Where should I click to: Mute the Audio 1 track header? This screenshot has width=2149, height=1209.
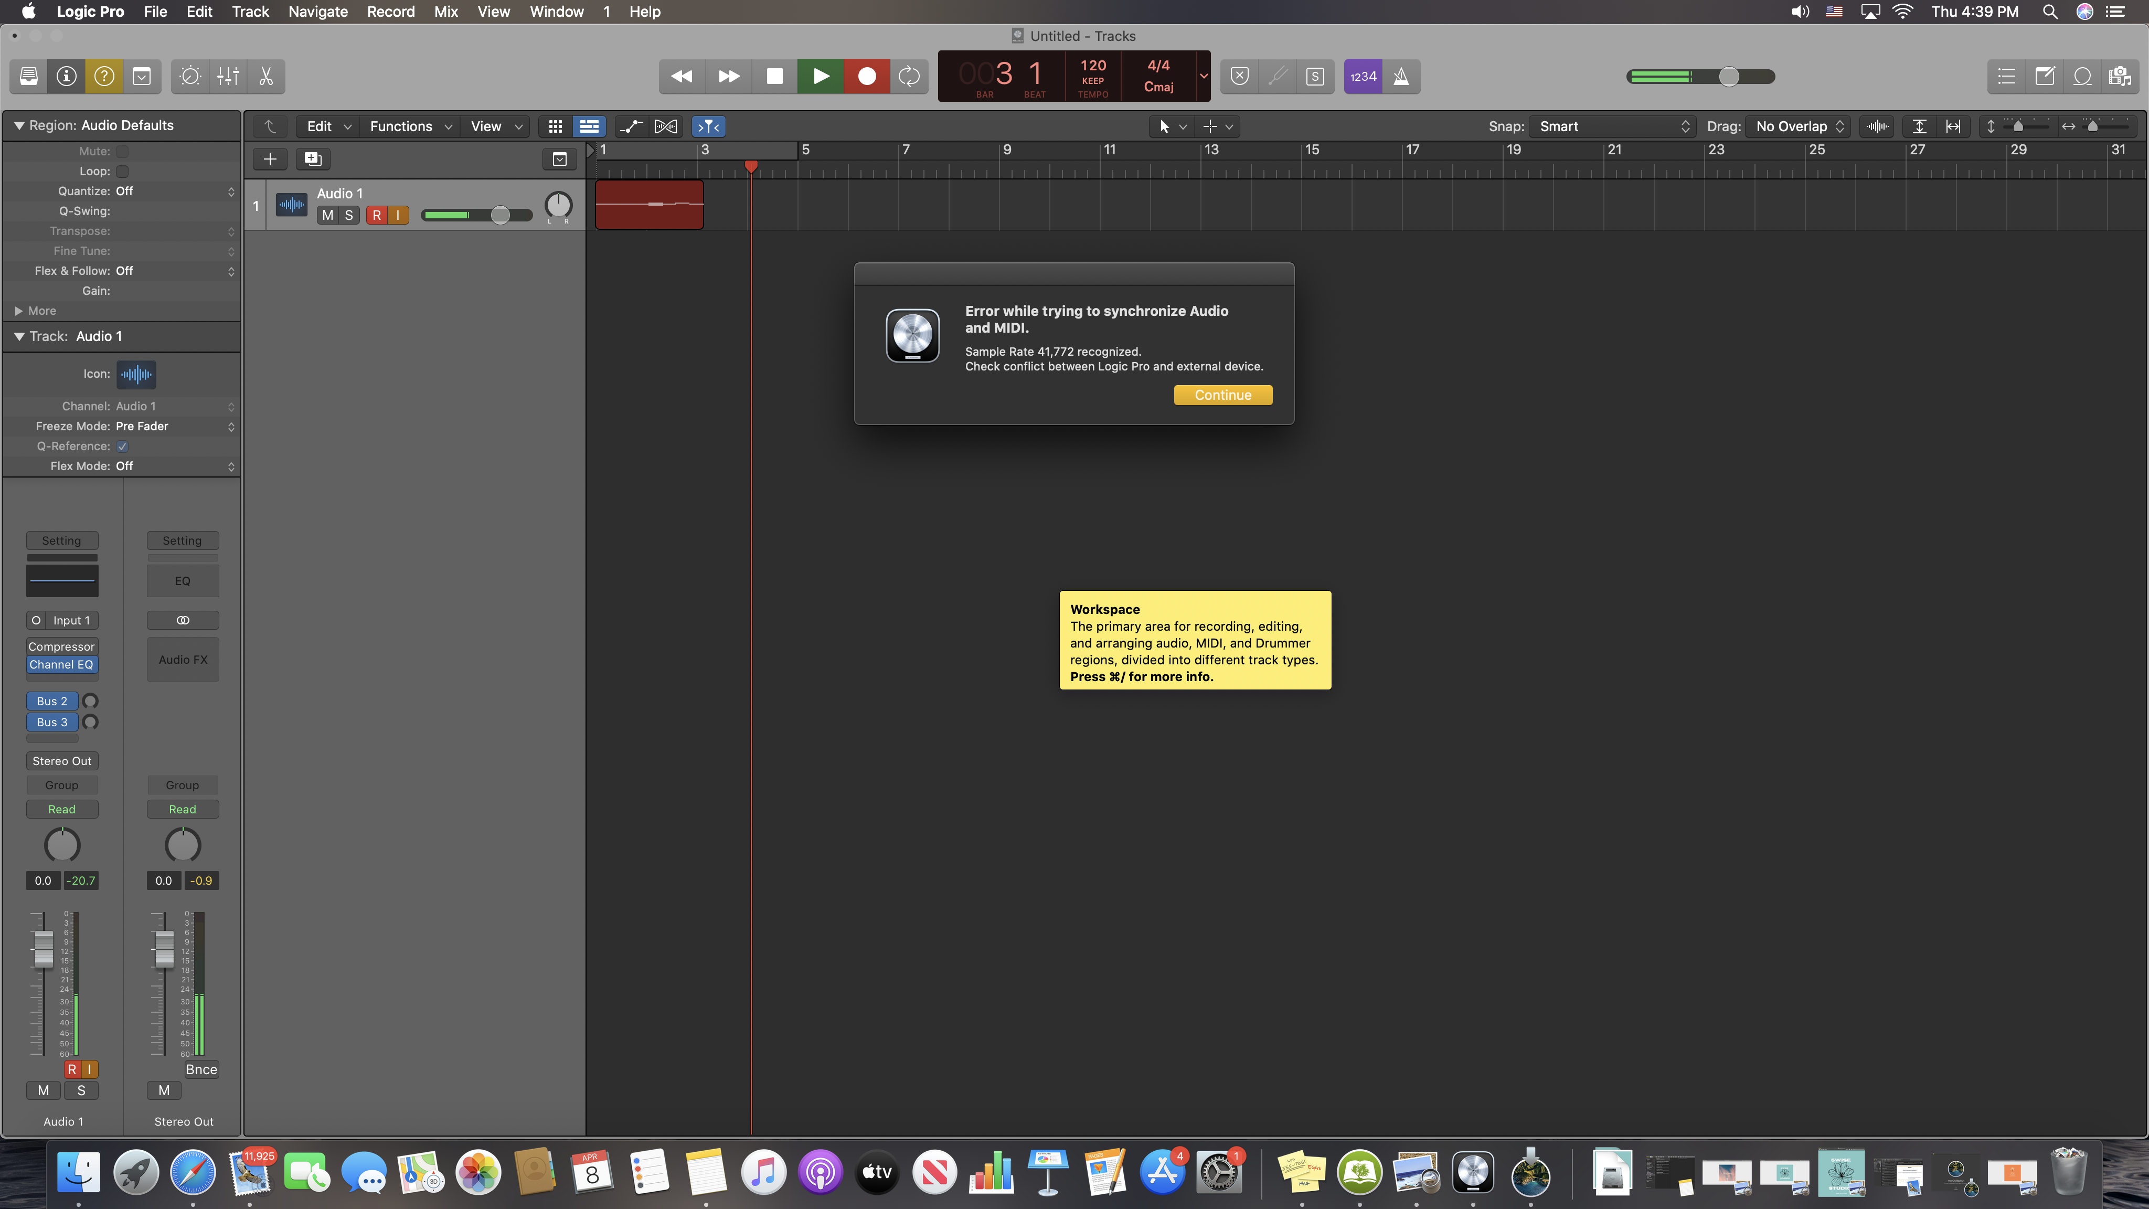click(328, 215)
